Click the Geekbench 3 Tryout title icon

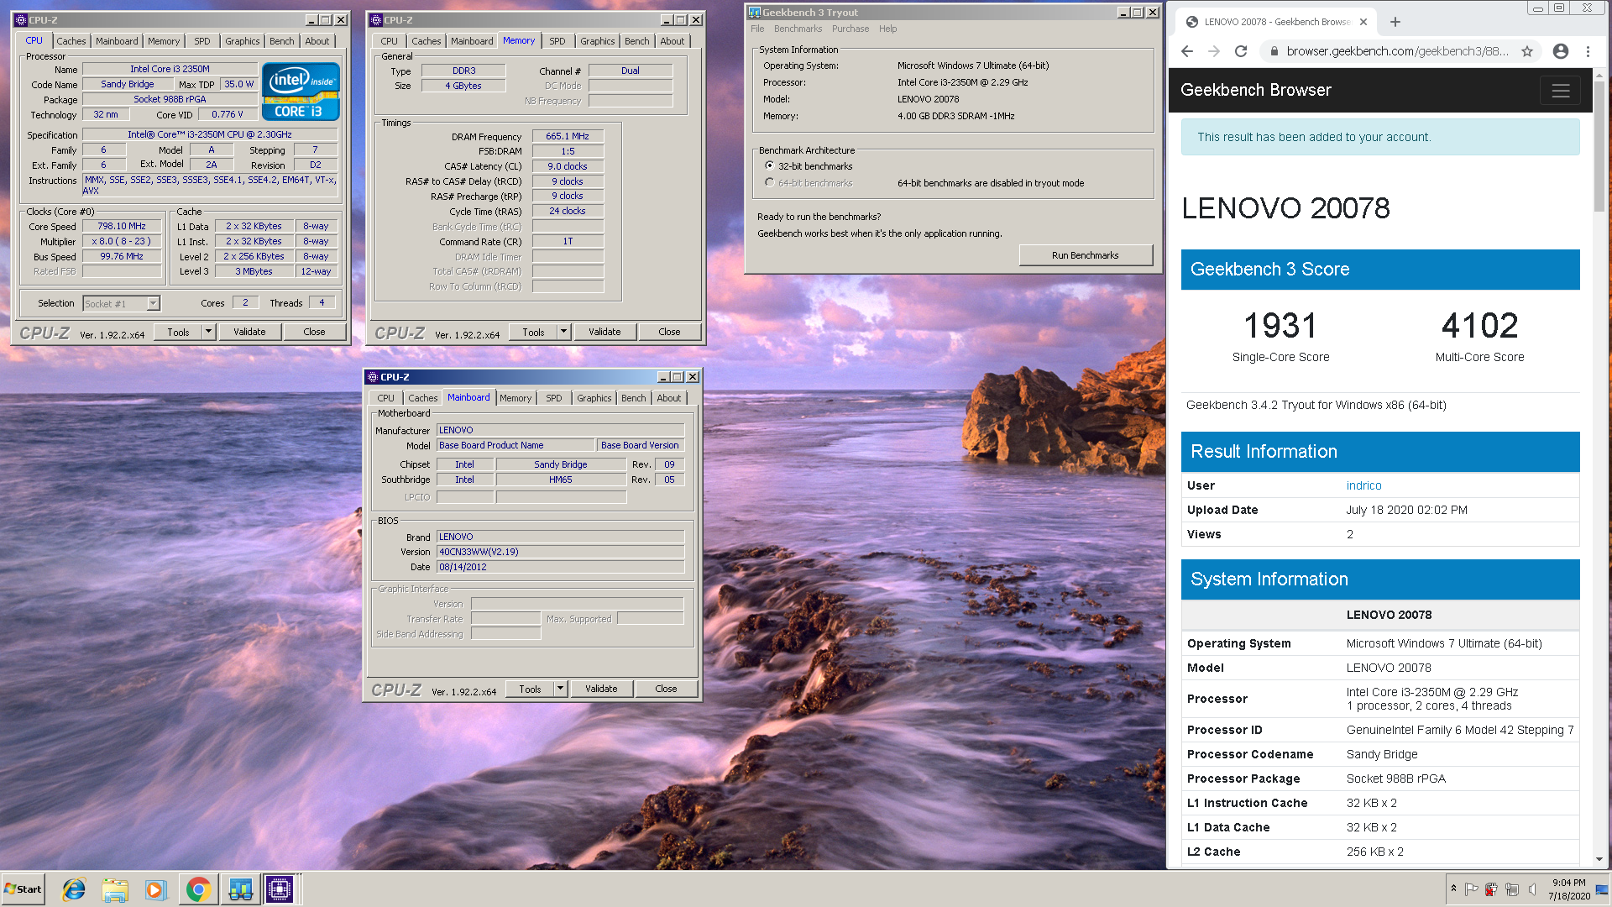tap(754, 13)
